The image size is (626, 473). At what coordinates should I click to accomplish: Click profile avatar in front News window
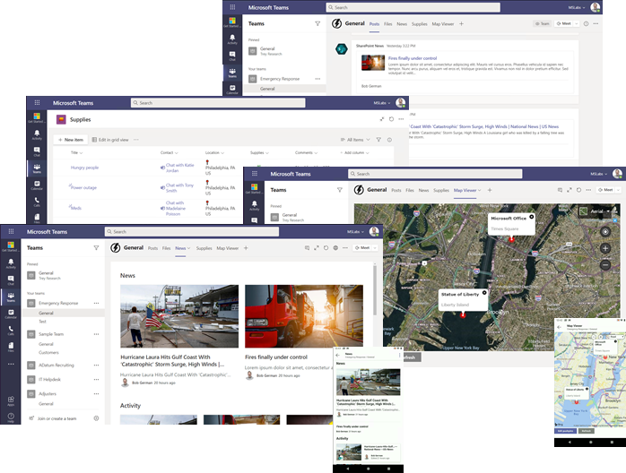374,232
